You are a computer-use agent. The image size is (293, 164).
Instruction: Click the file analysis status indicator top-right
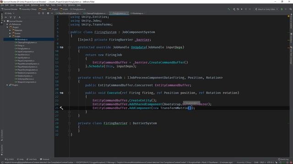(x=288, y=16)
